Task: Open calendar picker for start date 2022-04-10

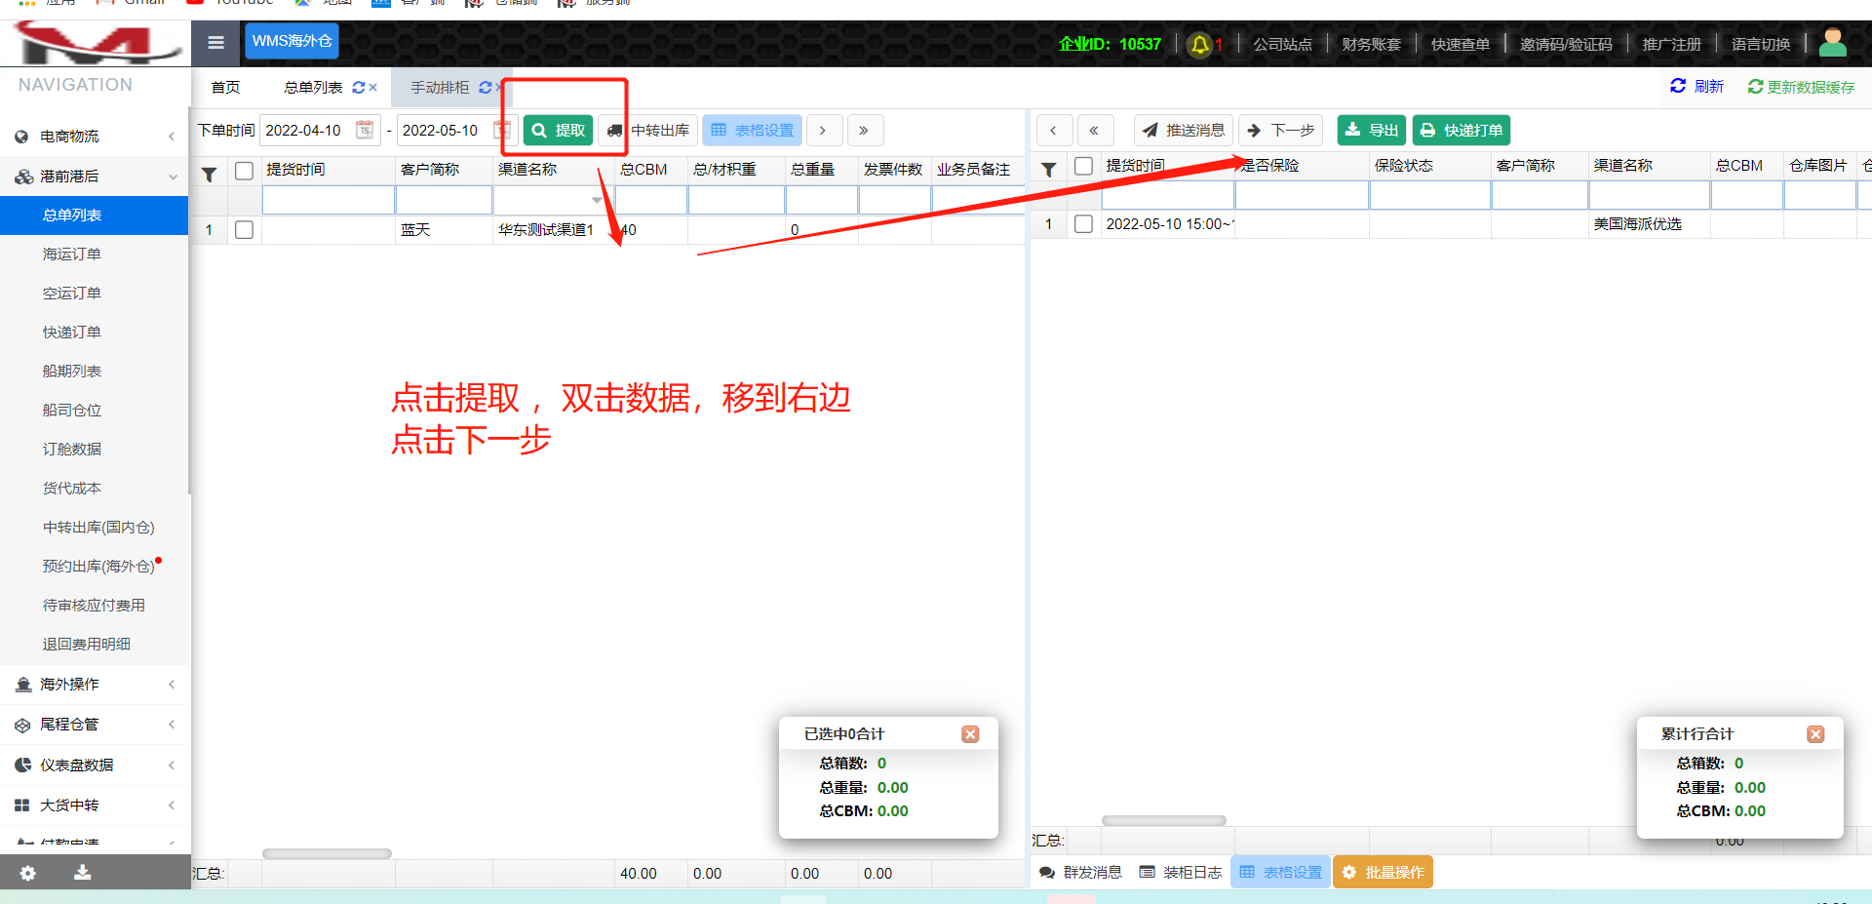Action: [365, 130]
